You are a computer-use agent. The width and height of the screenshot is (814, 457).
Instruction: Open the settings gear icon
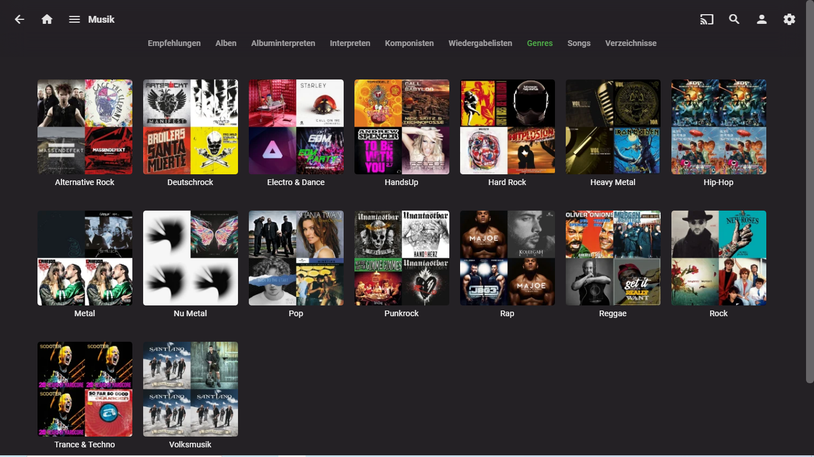coord(790,19)
